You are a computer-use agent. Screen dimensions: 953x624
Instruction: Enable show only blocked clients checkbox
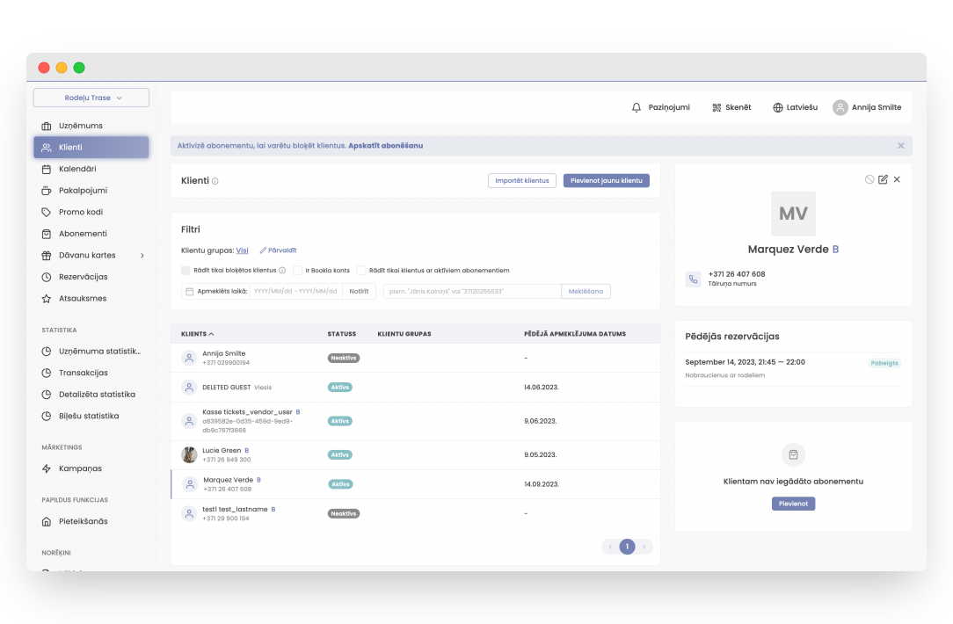click(186, 271)
